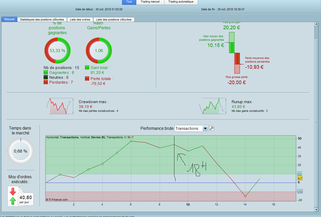Image resolution: width=321 pixels, height=217 pixels.
Task: Click the green Gagnantes legend square
Action: point(46,73)
